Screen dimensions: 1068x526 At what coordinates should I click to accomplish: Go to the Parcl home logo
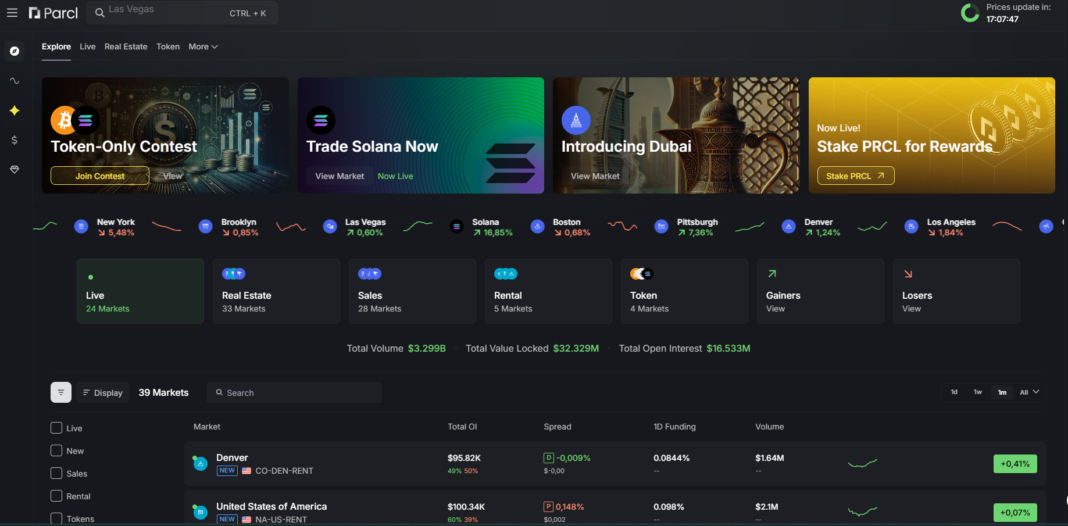[53, 13]
